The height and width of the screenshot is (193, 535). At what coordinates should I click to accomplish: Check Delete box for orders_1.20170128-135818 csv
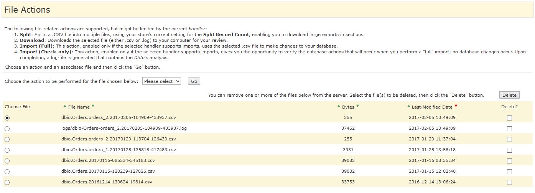coord(509,150)
